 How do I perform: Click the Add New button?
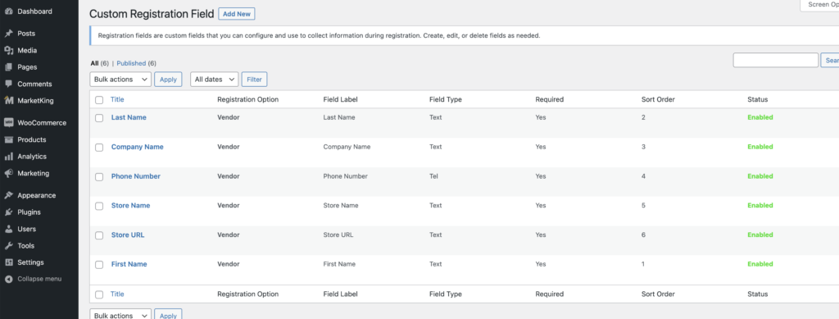click(237, 14)
